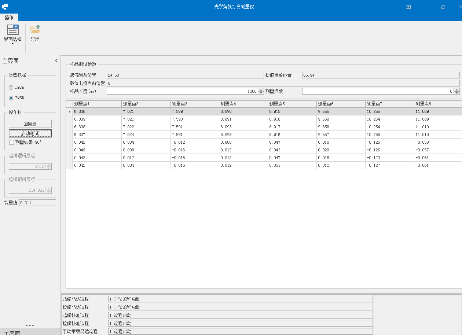Click the 测量点1 column header
This screenshot has width=462, height=335.
tap(97, 104)
